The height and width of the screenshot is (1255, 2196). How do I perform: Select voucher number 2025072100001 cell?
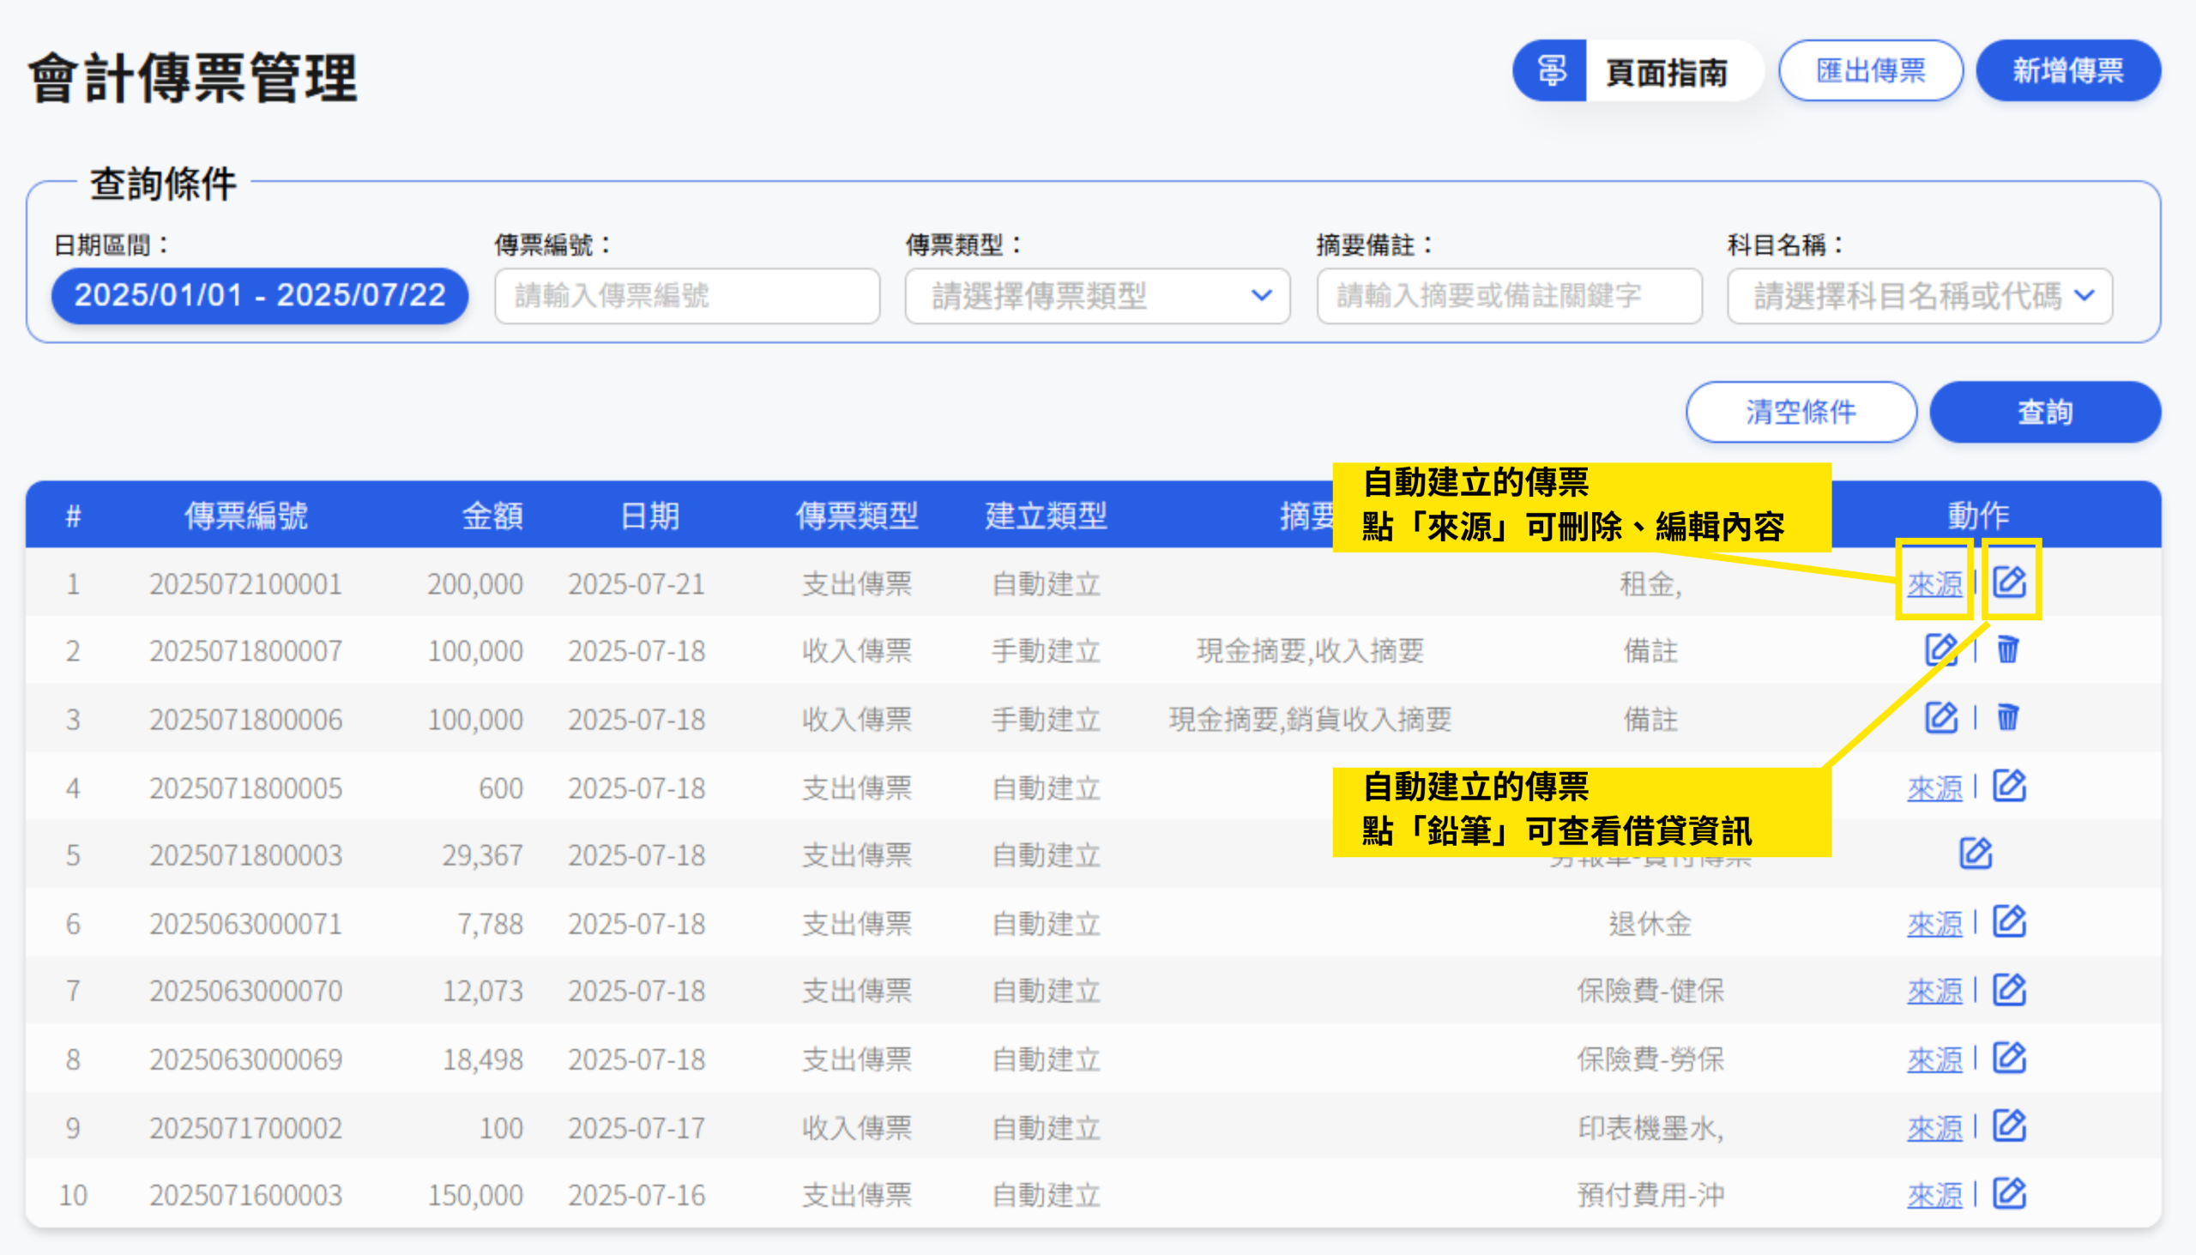point(245,584)
